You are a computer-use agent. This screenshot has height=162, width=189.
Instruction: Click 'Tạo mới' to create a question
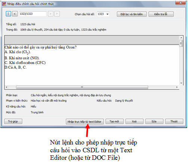(114, 121)
